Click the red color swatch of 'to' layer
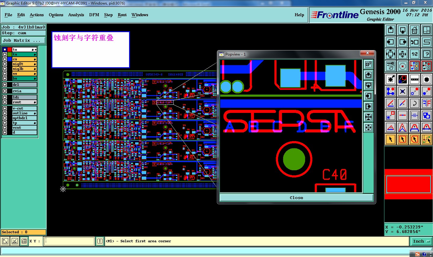The image size is (433, 257). click(10, 50)
